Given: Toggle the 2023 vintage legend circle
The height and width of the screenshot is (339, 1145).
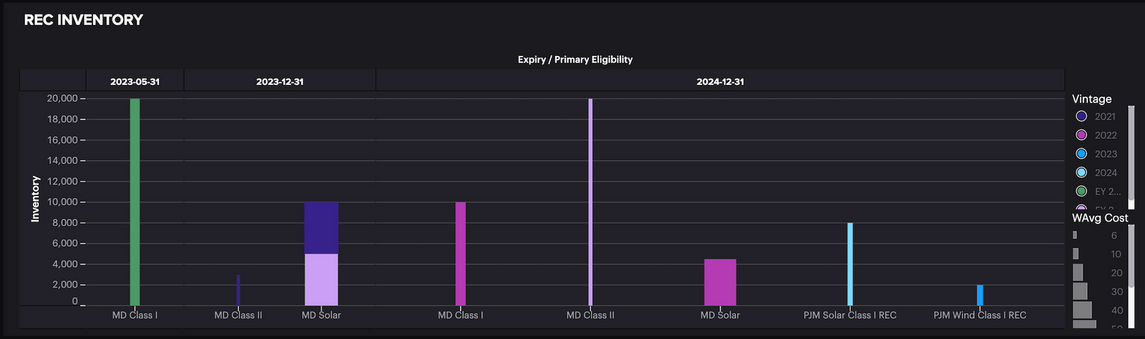Looking at the screenshot, I should 1081,154.
